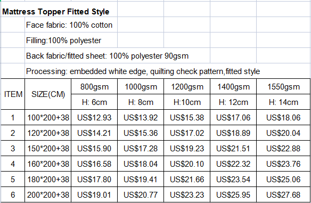
Task: Click the H: 12cm height cell
Action: 233,102
